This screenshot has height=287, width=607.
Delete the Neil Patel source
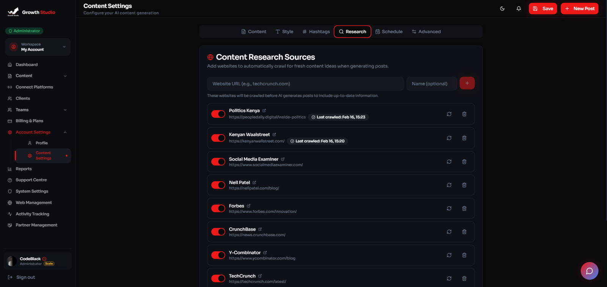click(464, 185)
